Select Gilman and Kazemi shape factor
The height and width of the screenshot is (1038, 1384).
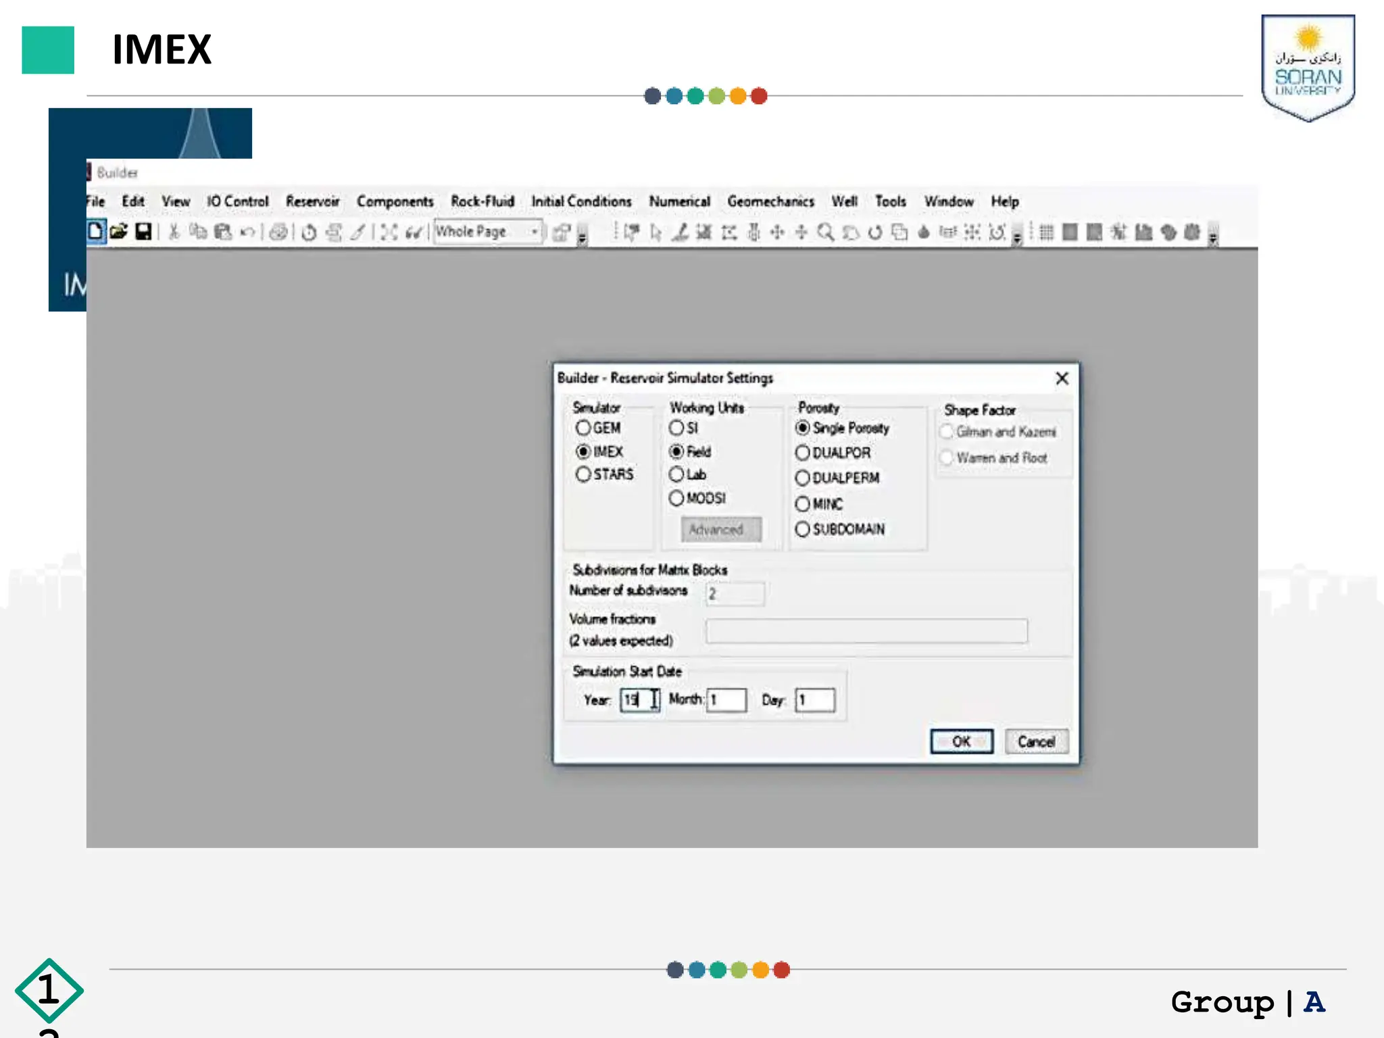click(947, 432)
